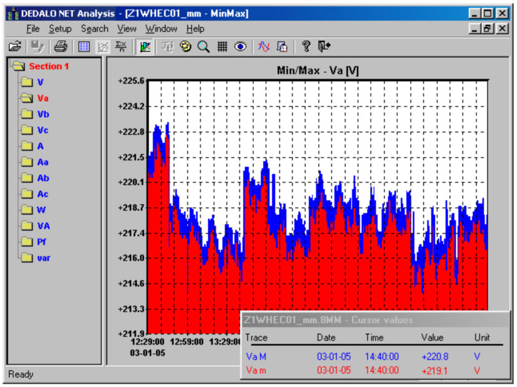Toggle the grid display icon
Screen dimensions: 517x387
click(222, 47)
